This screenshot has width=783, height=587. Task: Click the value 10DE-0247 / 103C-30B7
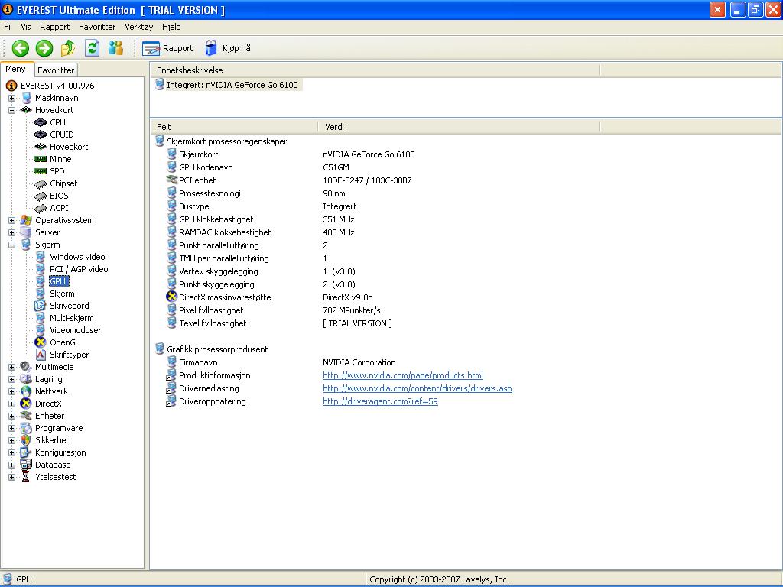point(367,180)
